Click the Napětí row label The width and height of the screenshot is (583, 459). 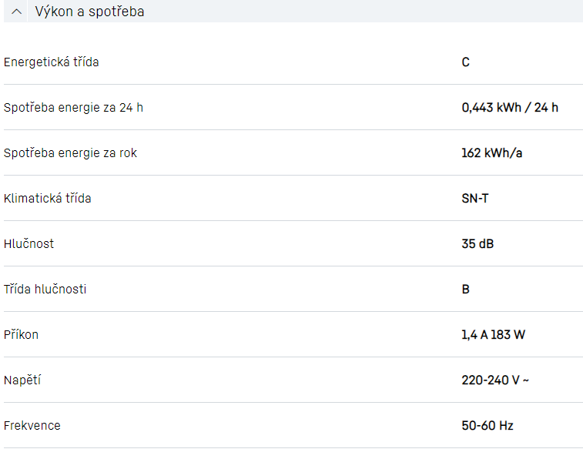coord(22,380)
